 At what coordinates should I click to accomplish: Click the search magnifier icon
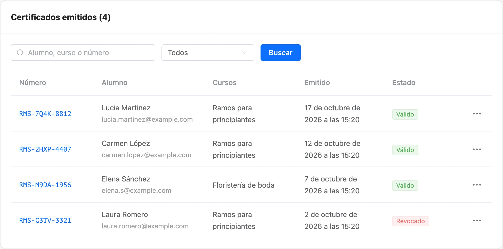coord(20,53)
